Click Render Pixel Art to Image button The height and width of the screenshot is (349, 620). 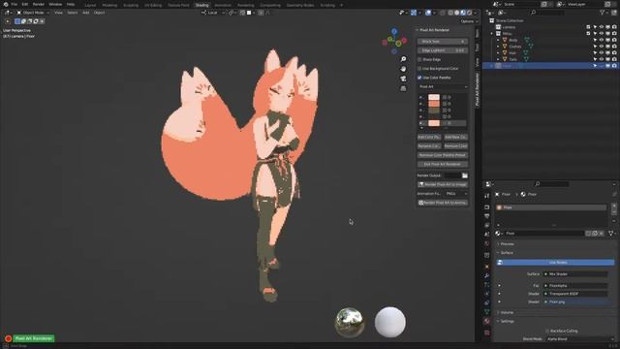(443, 184)
